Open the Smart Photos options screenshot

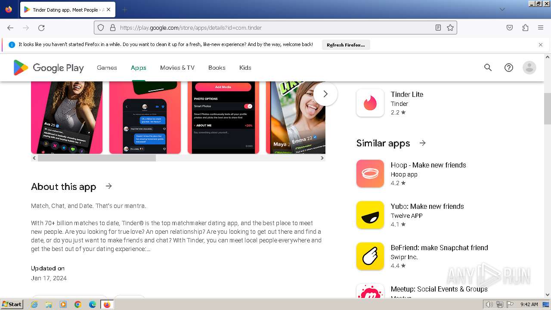pos(223,118)
